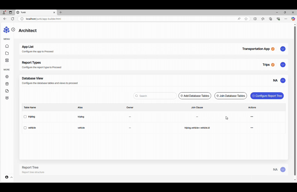297x192 pixels.
Task: Expand the App List section chevron
Action: (283, 49)
